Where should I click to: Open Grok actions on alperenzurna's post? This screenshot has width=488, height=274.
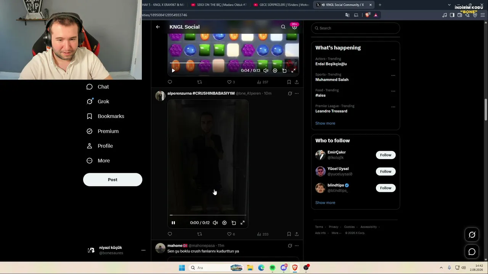pyautogui.click(x=290, y=93)
